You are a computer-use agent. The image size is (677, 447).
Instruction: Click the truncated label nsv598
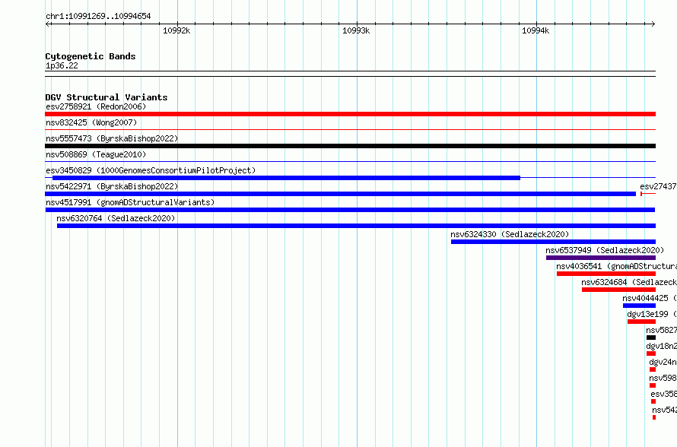(663, 378)
